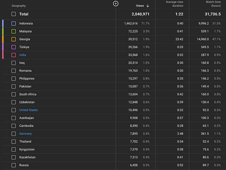Image resolution: width=226 pixels, height=170 pixels.
Task: Sort by the Views column header
Action: tap(140, 6)
